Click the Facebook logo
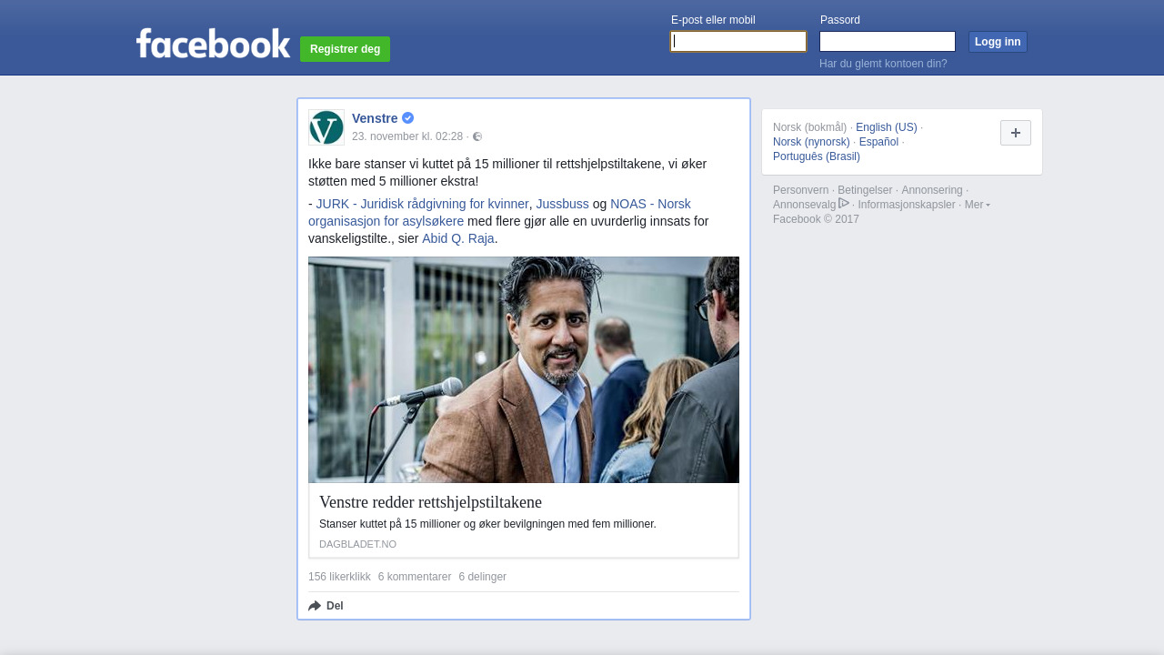Viewport: 1164px width, 655px height. (213, 43)
